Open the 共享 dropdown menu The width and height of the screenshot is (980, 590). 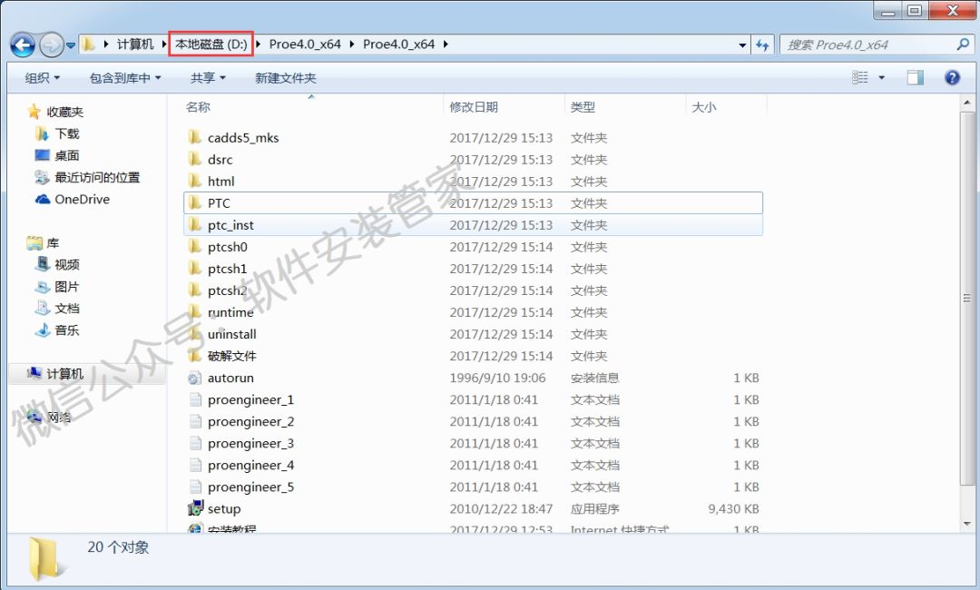208,78
